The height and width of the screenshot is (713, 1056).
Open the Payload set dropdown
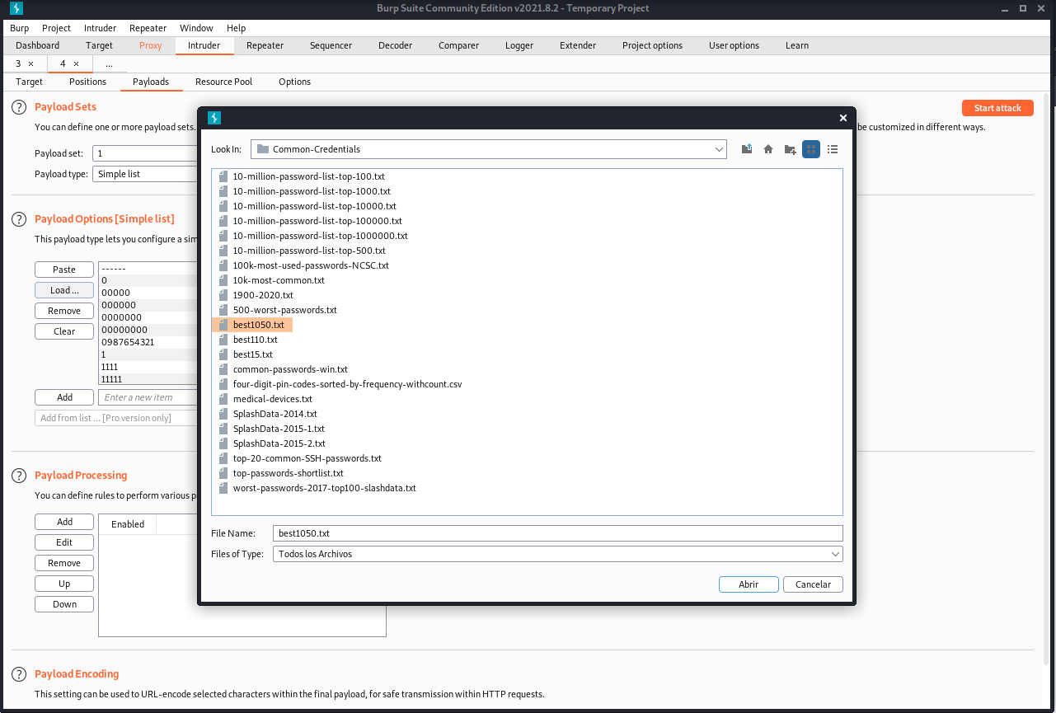(147, 153)
